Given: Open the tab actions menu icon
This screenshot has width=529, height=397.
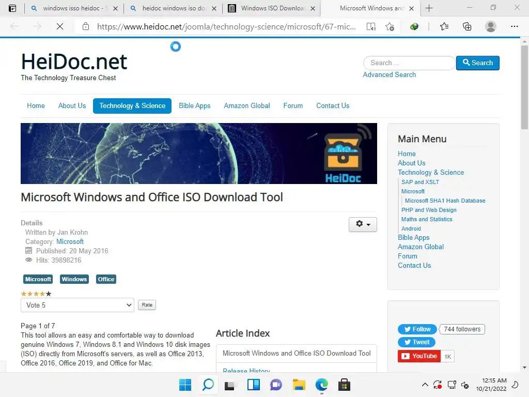Looking at the screenshot, I should point(12,8).
